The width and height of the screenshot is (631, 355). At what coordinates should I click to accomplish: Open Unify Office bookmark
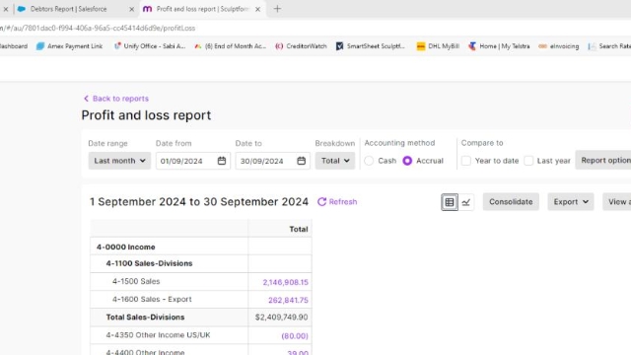pyautogui.click(x=149, y=46)
